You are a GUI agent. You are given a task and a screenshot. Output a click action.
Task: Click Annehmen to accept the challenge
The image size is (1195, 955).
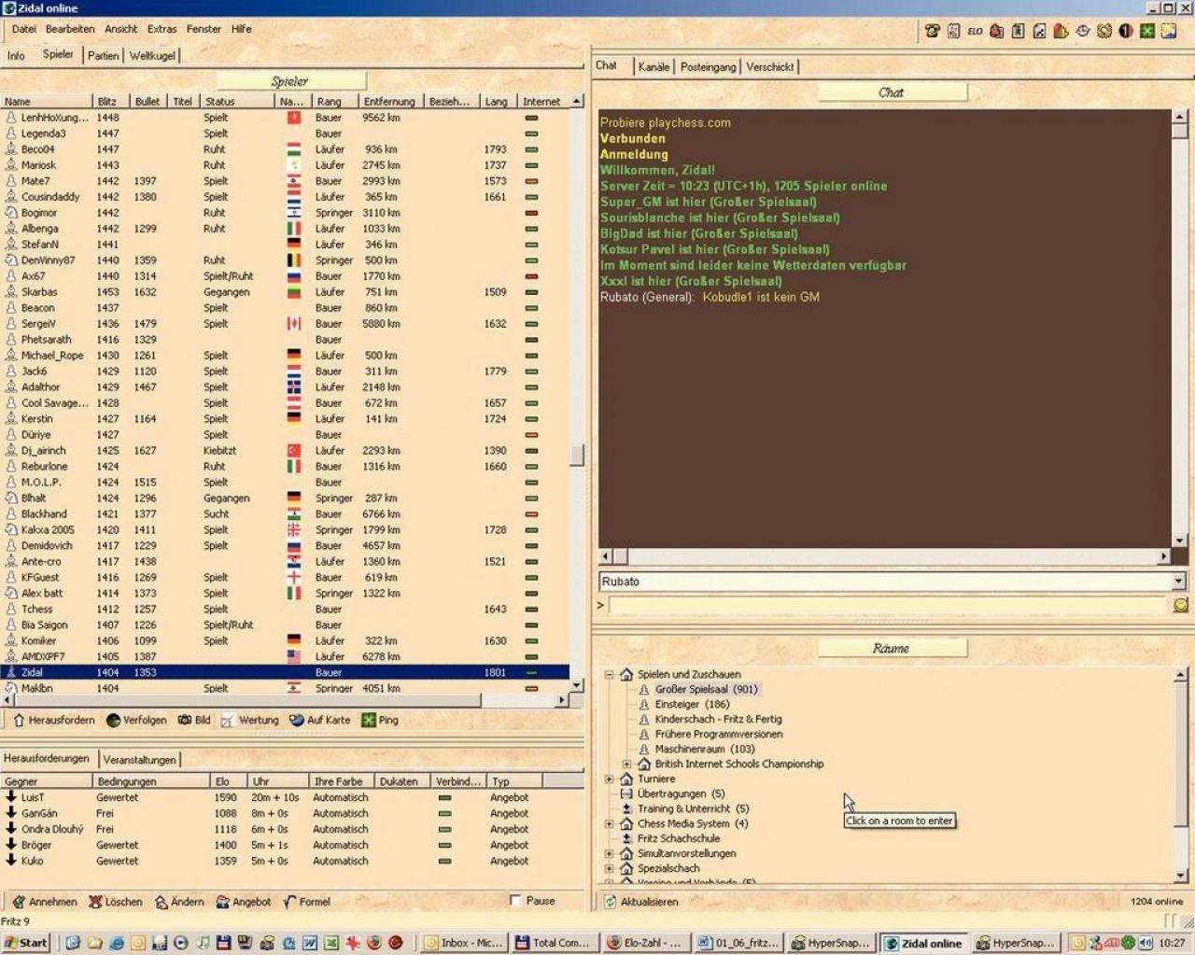pyautogui.click(x=45, y=902)
